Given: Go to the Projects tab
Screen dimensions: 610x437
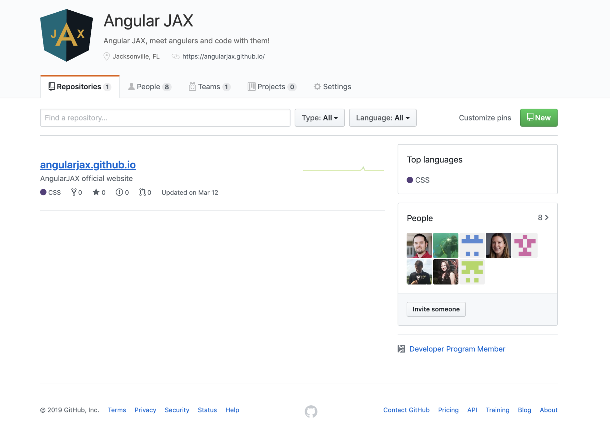Looking at the screenshot, I should pos(272,87).
